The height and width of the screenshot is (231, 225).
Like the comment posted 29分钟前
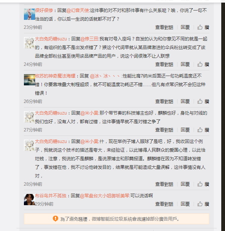point(203,204)
